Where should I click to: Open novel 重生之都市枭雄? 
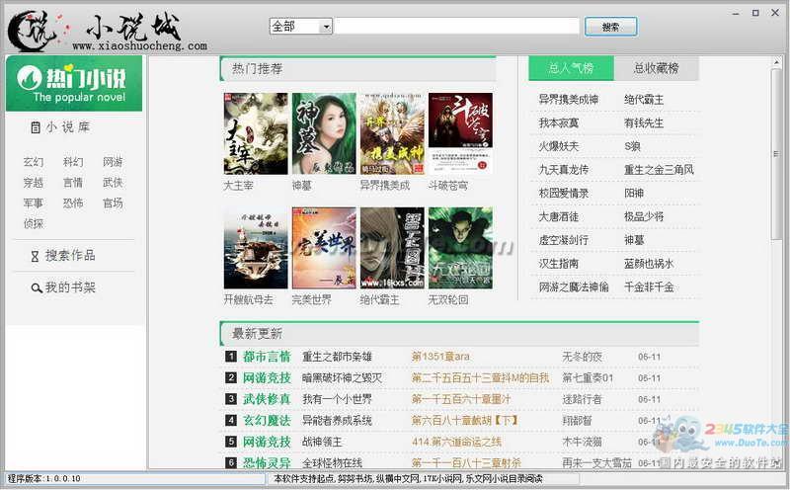pyautogui.click(x=337, y=357)
